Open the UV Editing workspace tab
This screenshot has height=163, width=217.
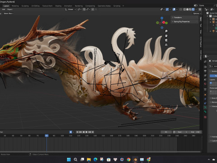[35, 6]
